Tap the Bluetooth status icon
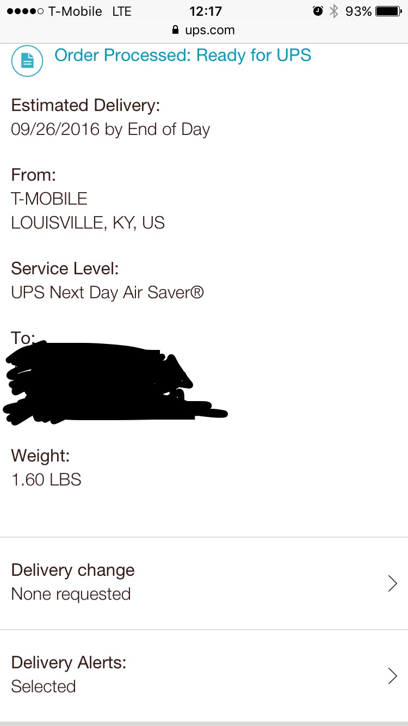Viewport: 408px width, 726px height. click(334, 11)
